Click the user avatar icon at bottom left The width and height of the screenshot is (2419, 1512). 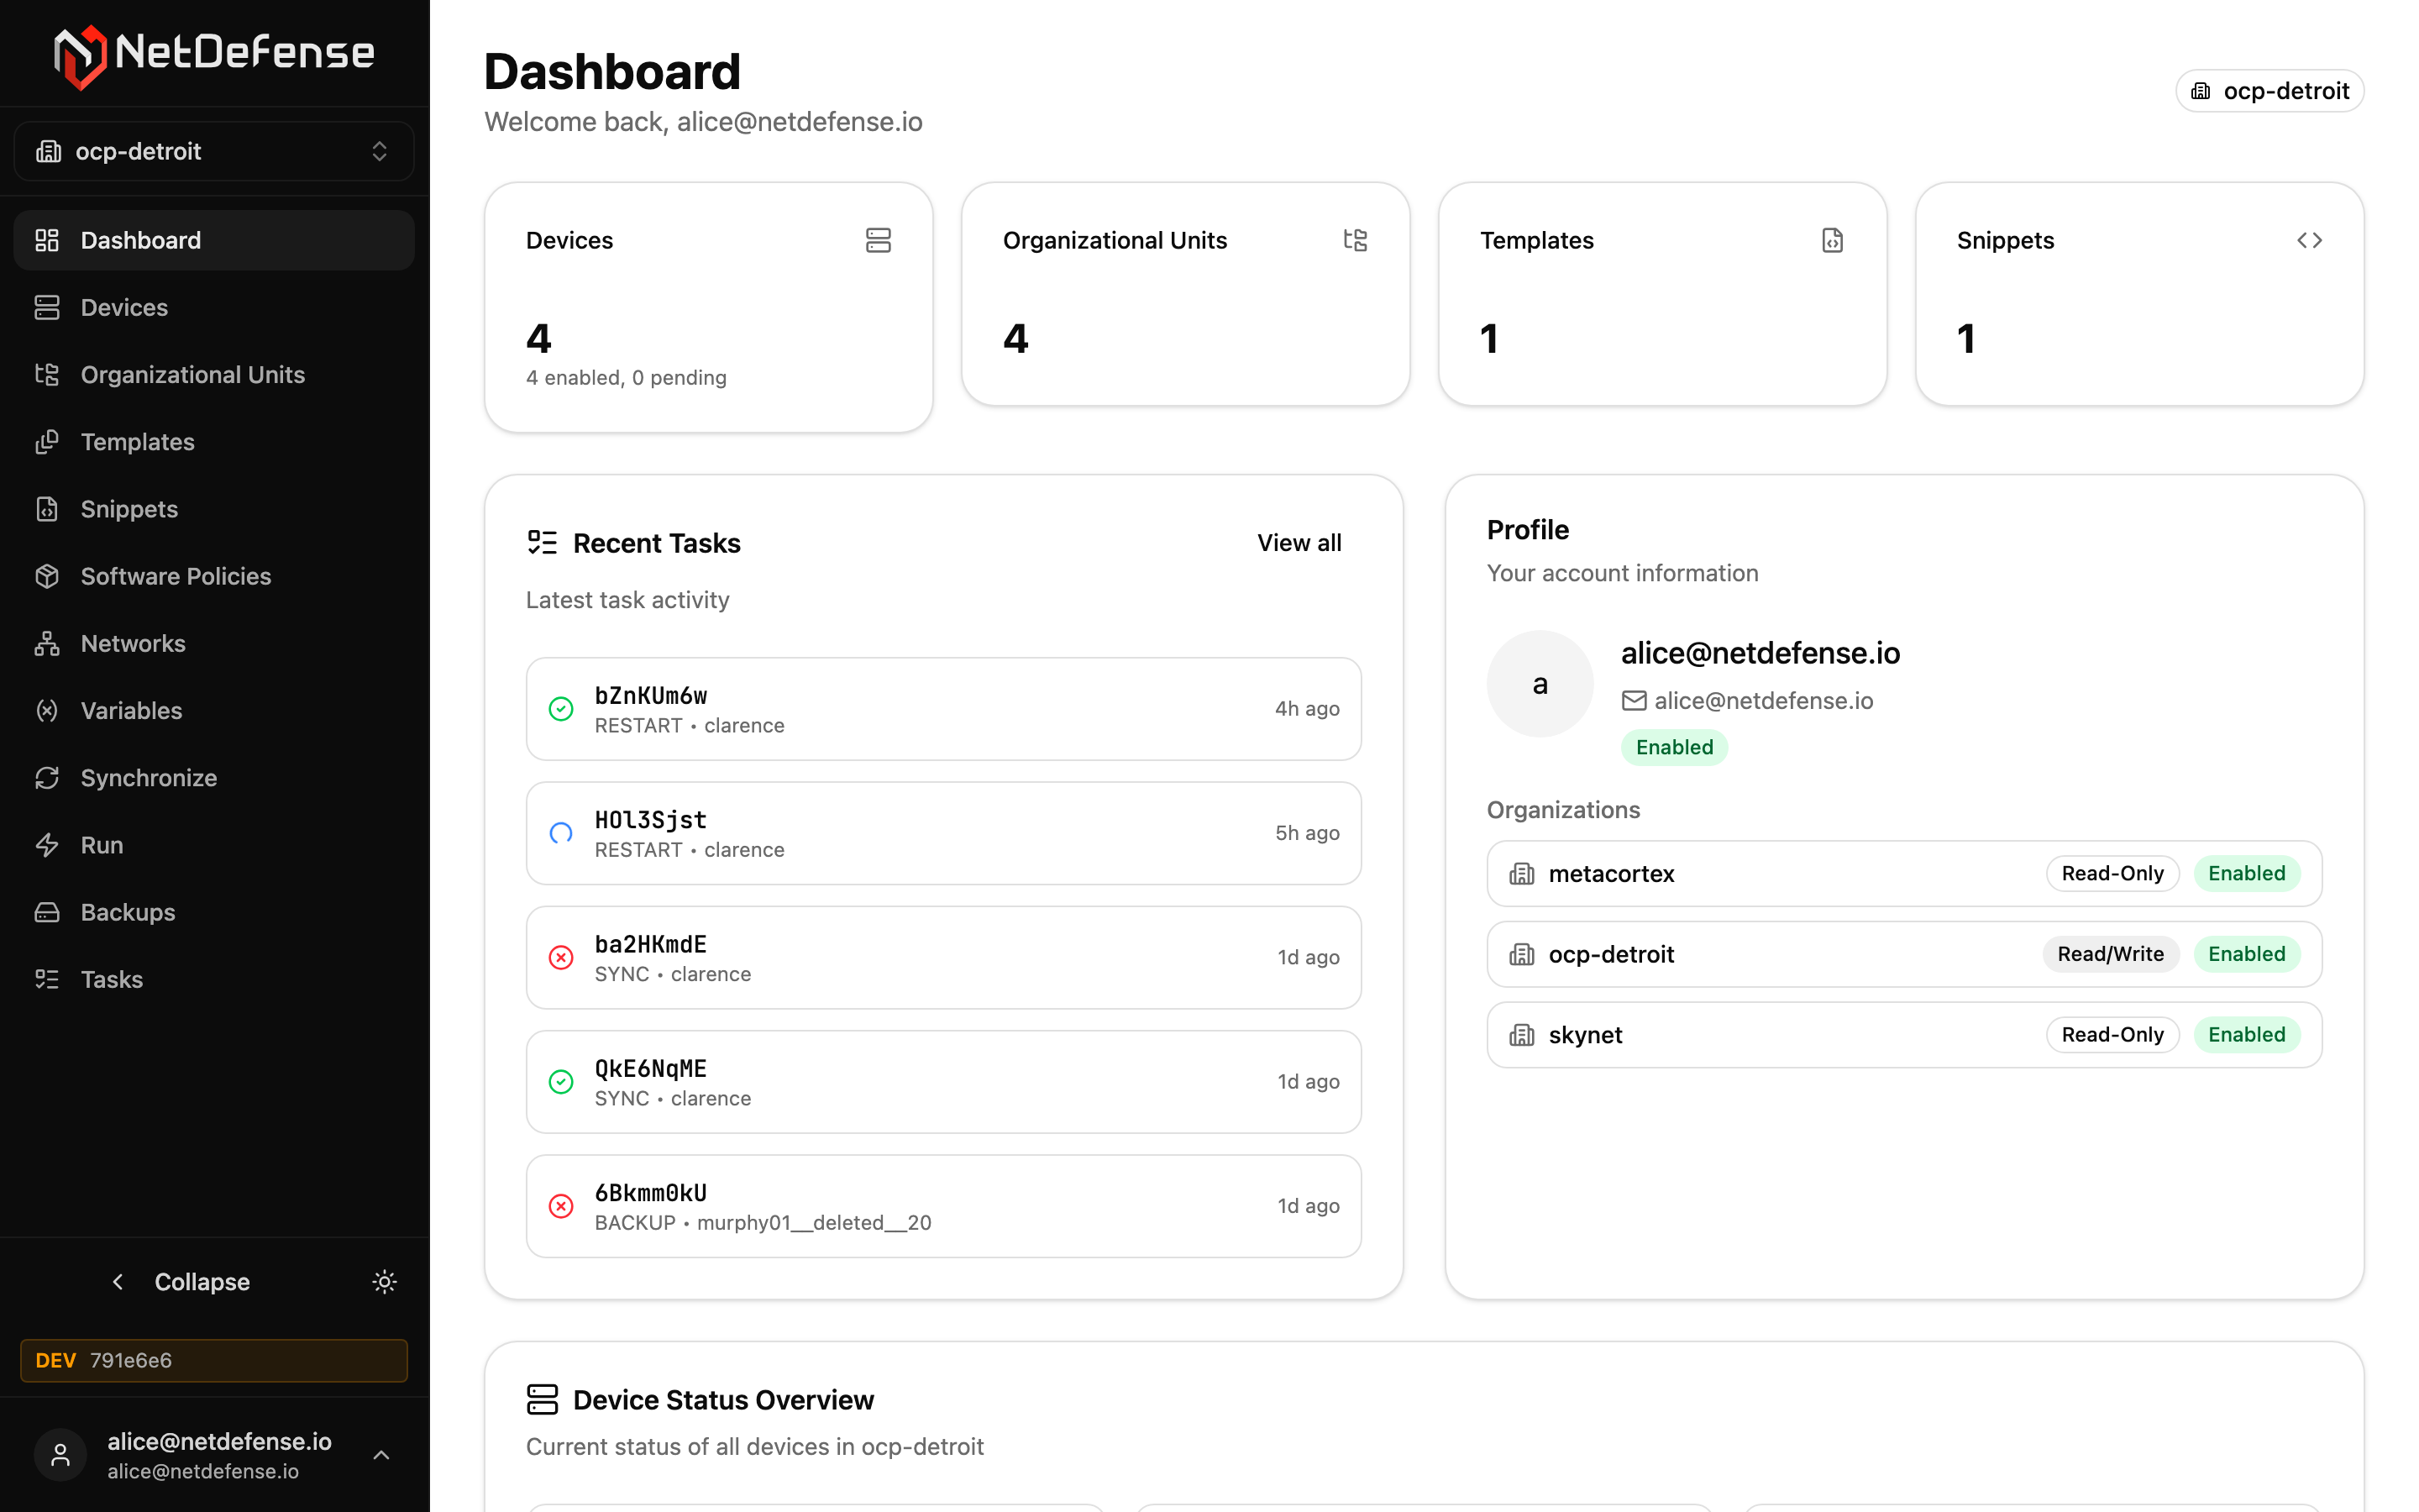coord(61,1455)
